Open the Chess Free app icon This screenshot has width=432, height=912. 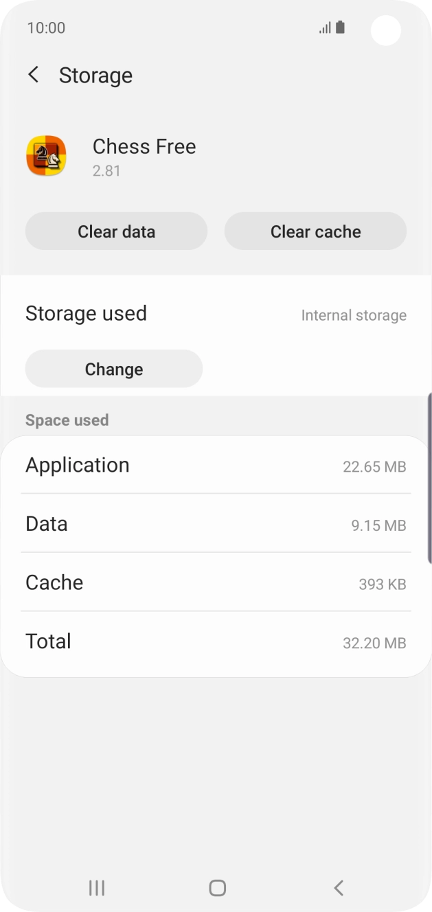click(46, 156)
